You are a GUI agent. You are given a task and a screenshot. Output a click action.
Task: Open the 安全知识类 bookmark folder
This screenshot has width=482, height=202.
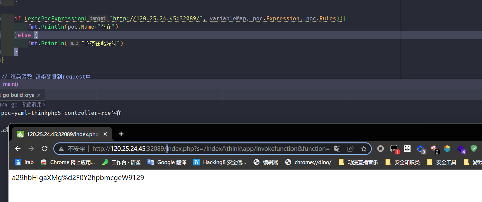[x=402, y=162]
